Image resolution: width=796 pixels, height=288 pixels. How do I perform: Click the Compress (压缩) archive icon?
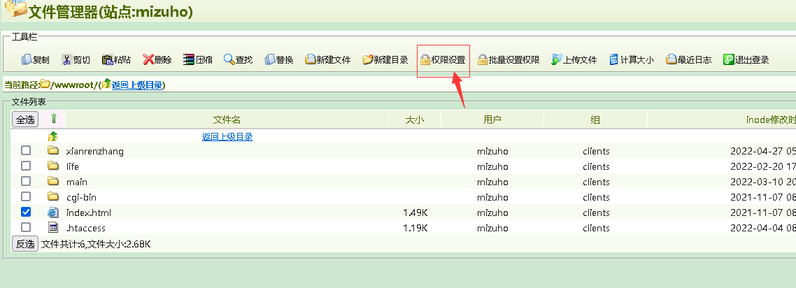(189, 60)
